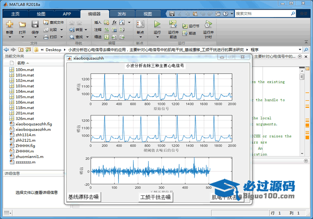Collapse the toolstrip ribbon arrow
This screenshot has width=313, height=219.
pos(306,42)
